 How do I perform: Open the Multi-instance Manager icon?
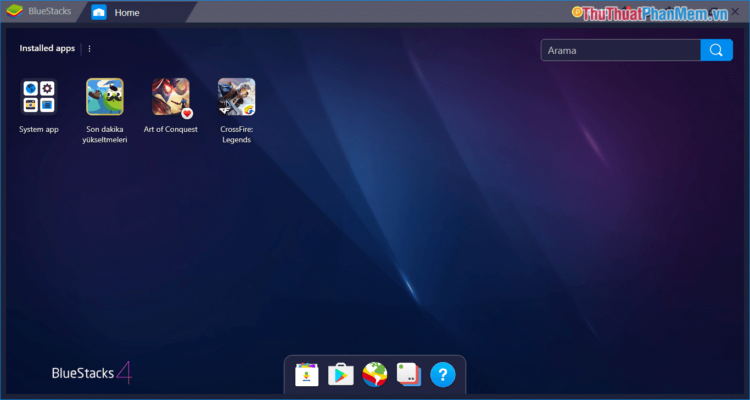pyautogui.click(x=408, y=374)
